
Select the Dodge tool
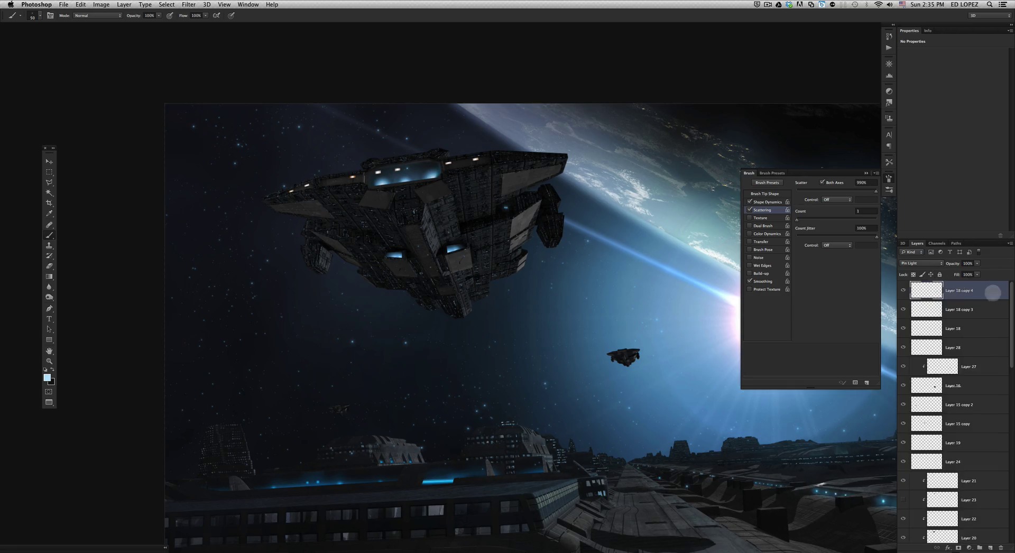tap(49, 298)
